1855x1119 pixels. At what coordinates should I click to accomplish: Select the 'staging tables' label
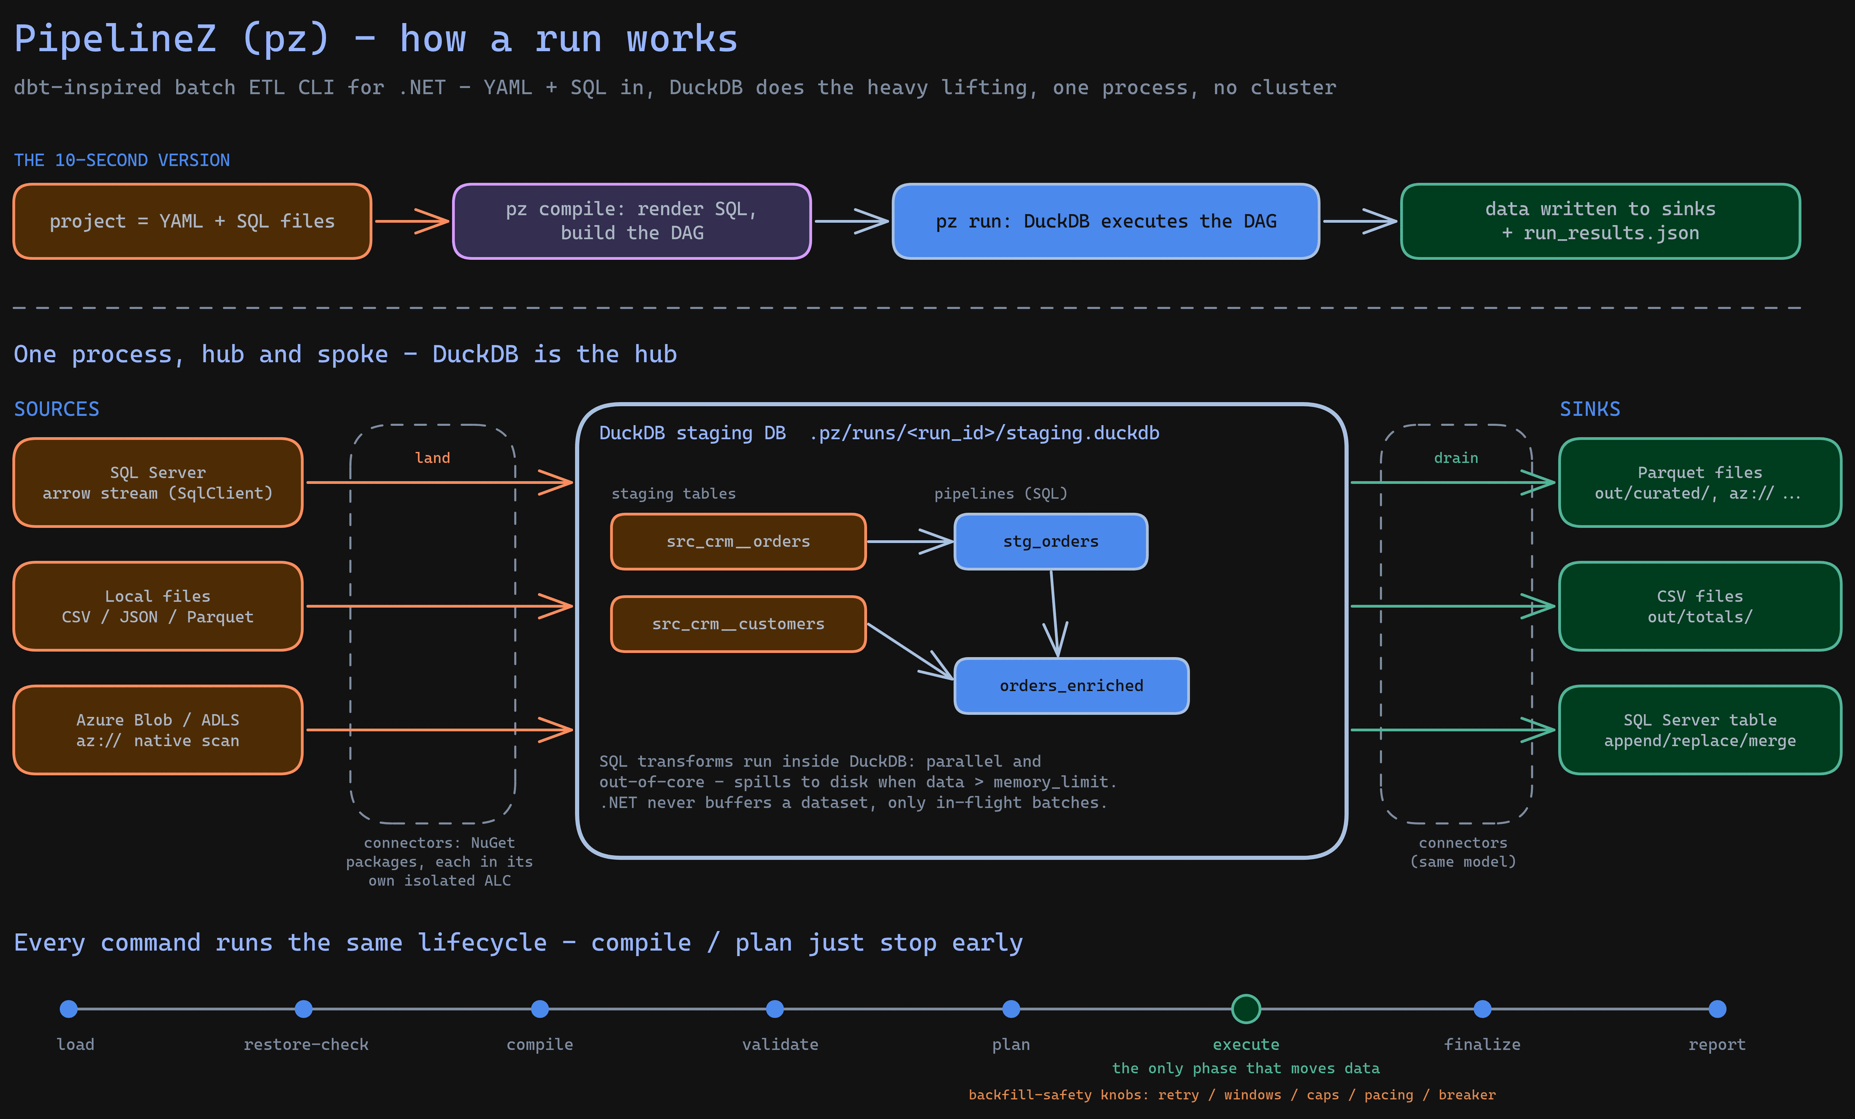pyautogui.click(x=674, y=494)
